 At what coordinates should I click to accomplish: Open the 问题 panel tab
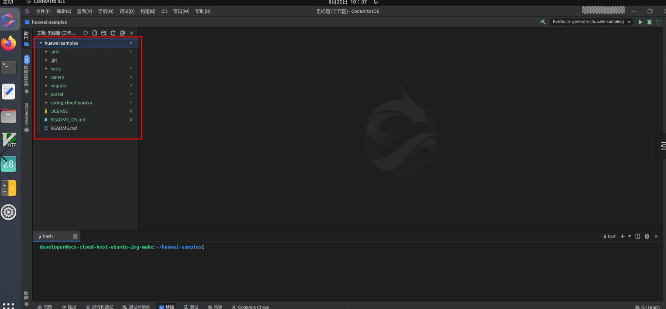click(x=45, y=307)
